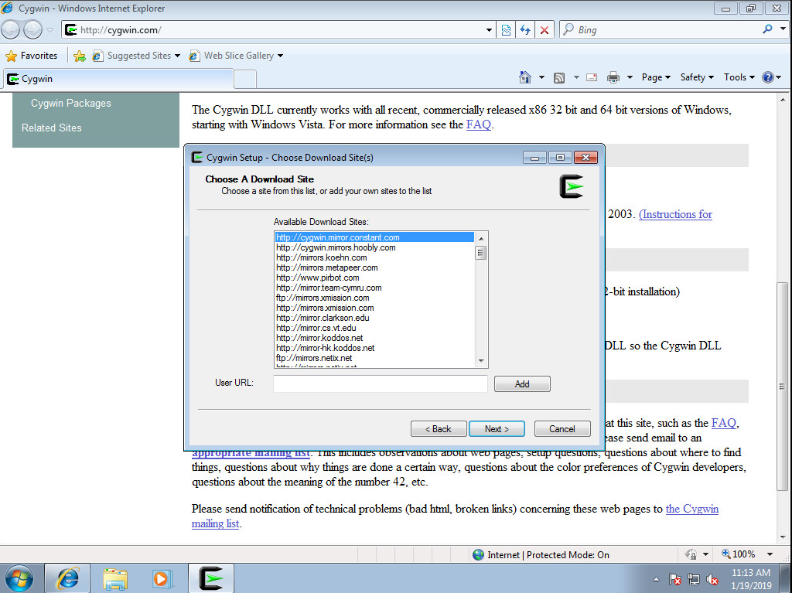The width and height of the screenshot is (792, 593).
Task: Open Web Slice Gallery dropdown
Action: 236,56
